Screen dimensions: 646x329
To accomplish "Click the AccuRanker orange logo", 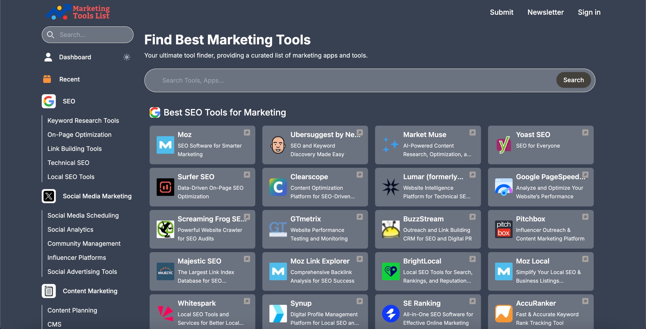I will (x=504, y=314).
